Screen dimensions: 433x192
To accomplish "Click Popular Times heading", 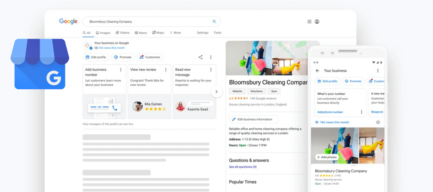I will [243, 182].
